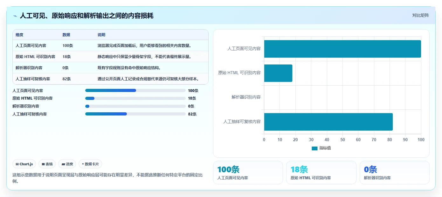442x197 pixels.
Task: Click the lightning icon beside the panel title
Action: 15,16
